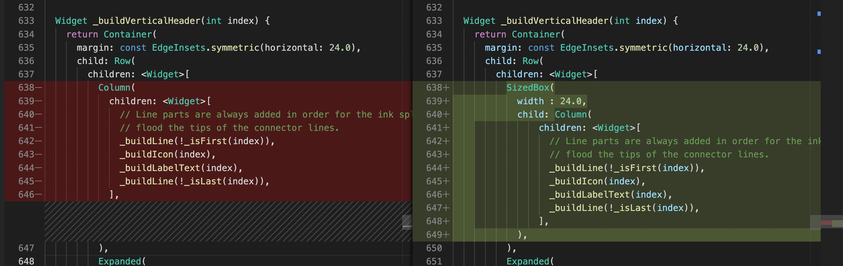Click '_buildLine(!_isFirst(index)),' on added line 644+

pyautogui.click(x=627, y=168)
